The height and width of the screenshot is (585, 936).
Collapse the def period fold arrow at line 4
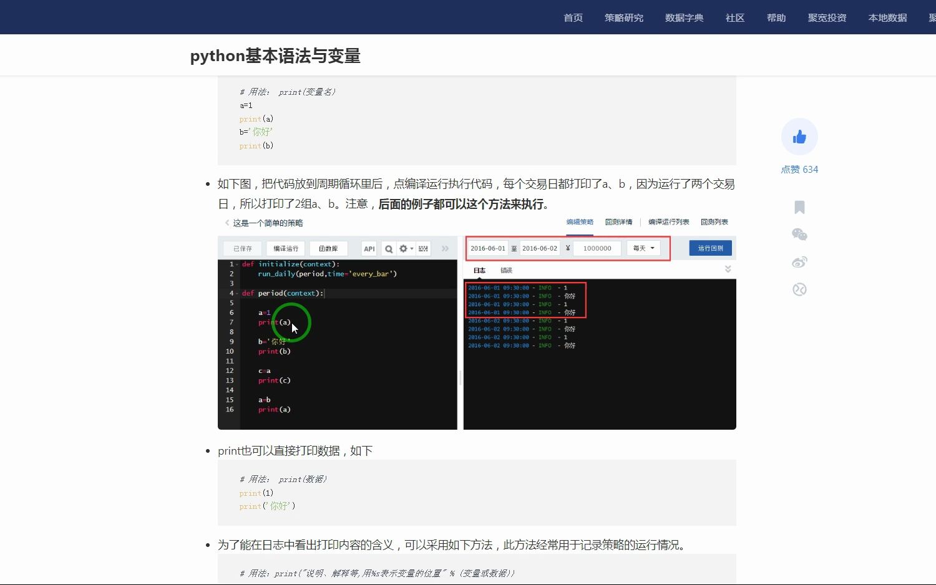(x=237, y=293)
